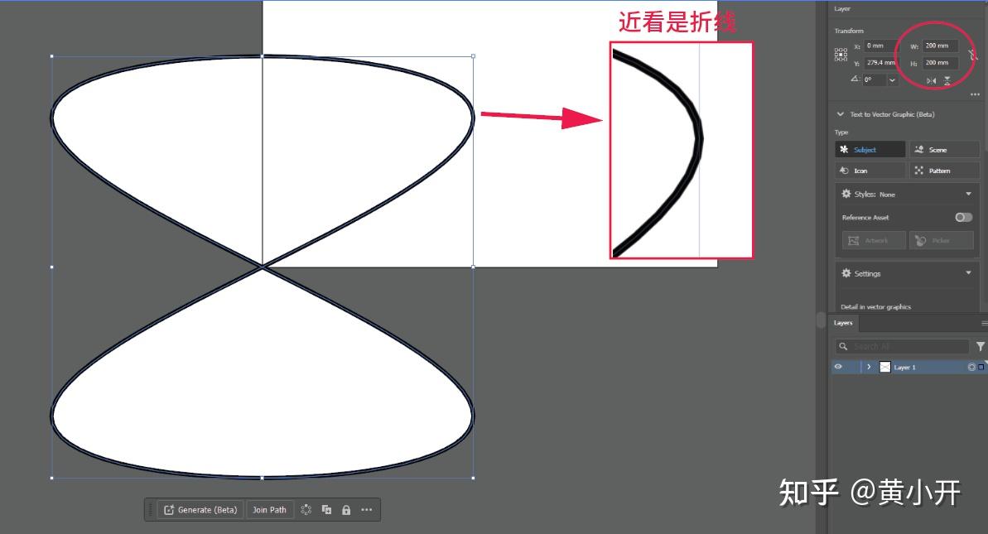
Task: Flip the object horizontally
Action: (932, 80)
